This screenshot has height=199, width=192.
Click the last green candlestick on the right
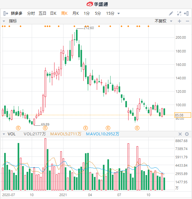(x=164, y=112)
